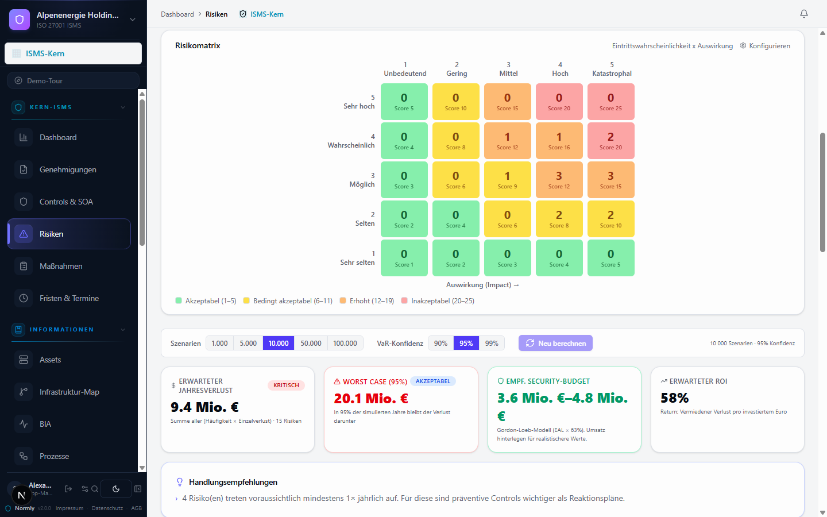Click the Neu berechnen button
The height and width of the screenshot is (517, 827).
point(555,343)
